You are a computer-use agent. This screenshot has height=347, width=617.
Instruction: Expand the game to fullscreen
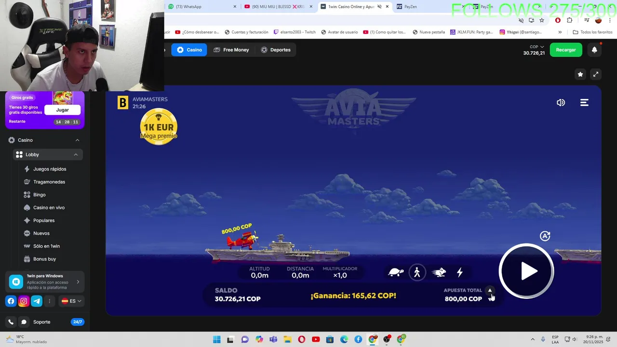coord(596,74)
